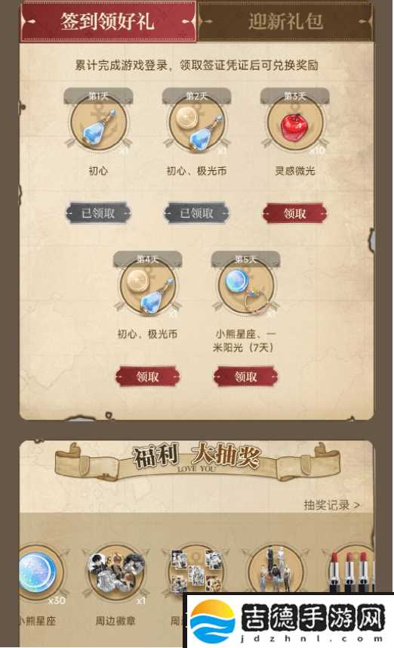The width and height of the screenshot is (394, 648).
Task: Select the Day 5 小熊星座 ring reward icon
Action: (246, 286)
